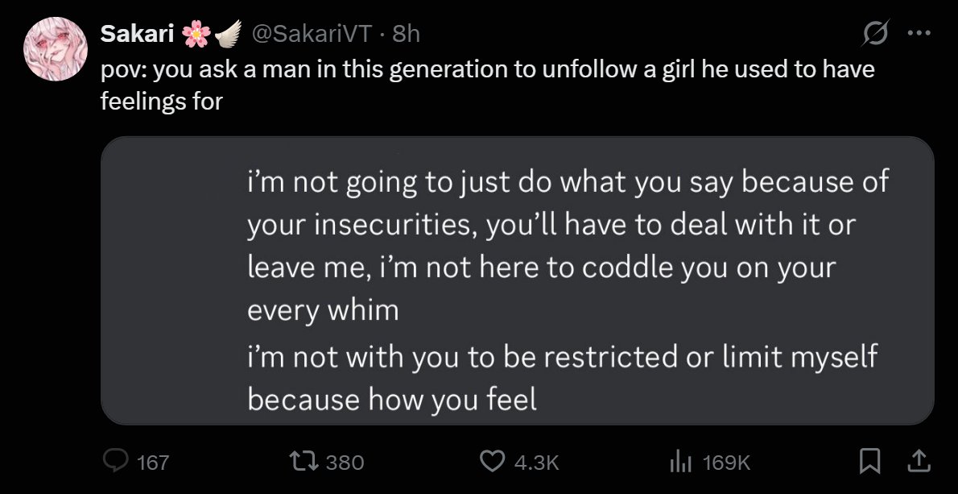
Task: Click the 380 reposts count
Action: [345, 463]
